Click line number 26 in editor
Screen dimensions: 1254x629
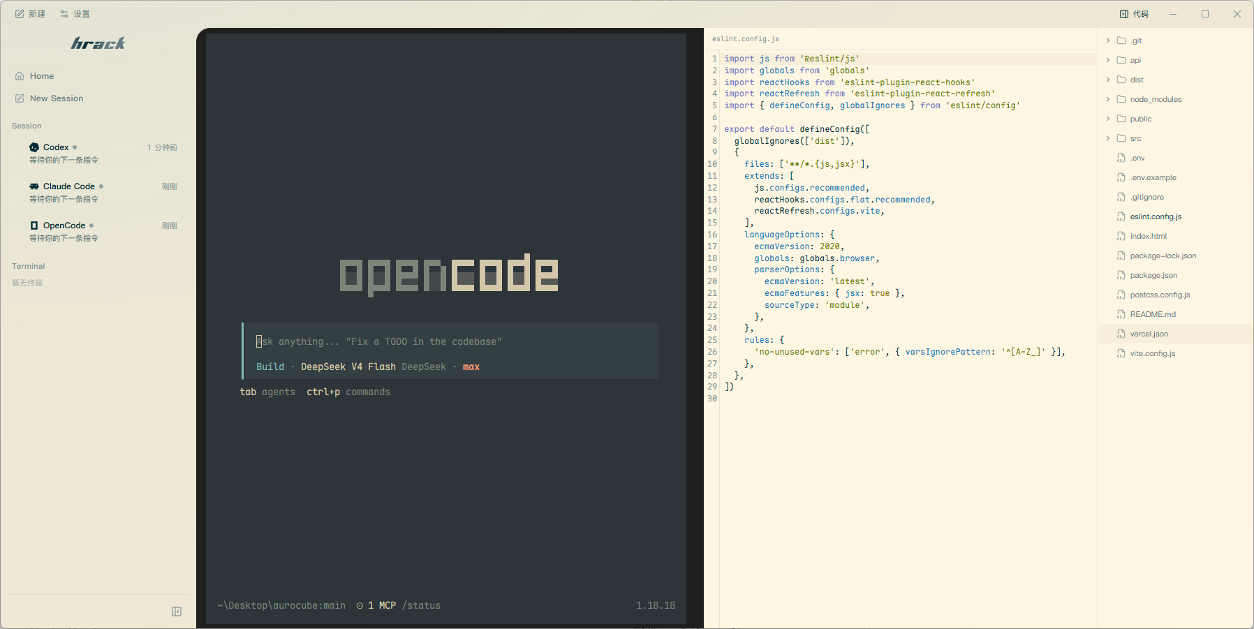[712, 352]
